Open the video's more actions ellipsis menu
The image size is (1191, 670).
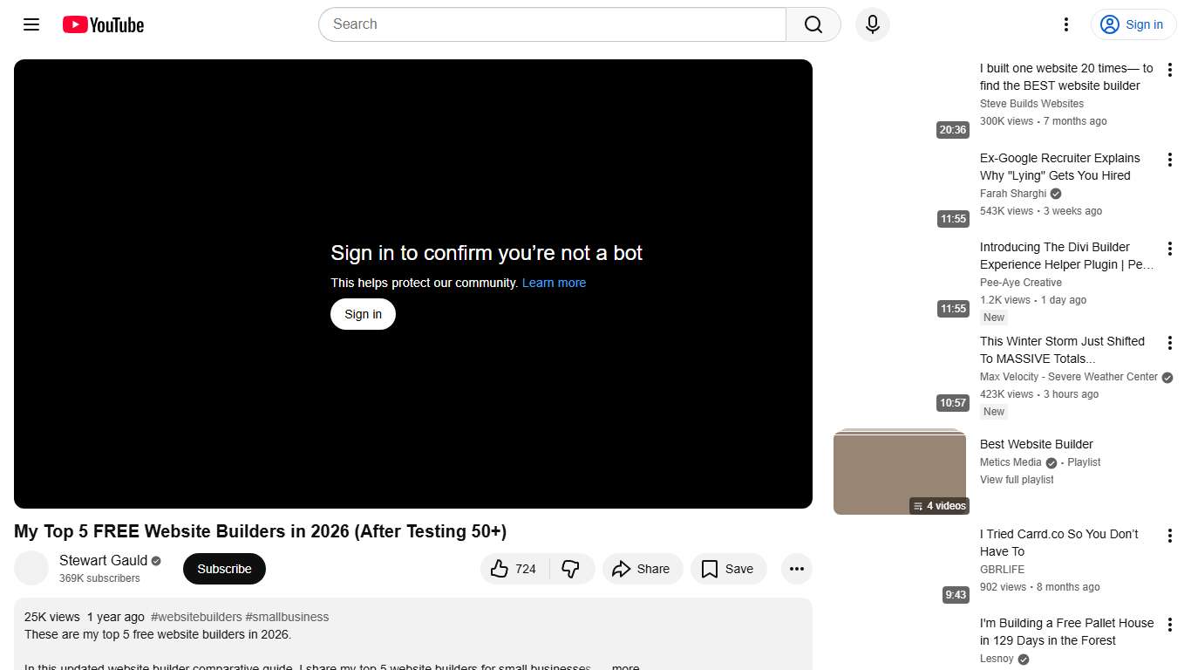pyautogui.click(x=796, y=569)
